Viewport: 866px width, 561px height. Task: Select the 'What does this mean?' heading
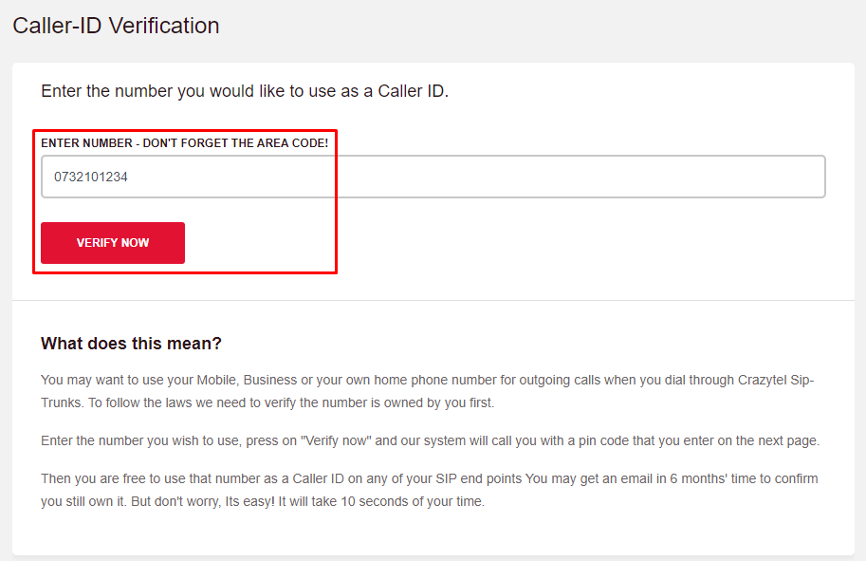coord(131,344)
